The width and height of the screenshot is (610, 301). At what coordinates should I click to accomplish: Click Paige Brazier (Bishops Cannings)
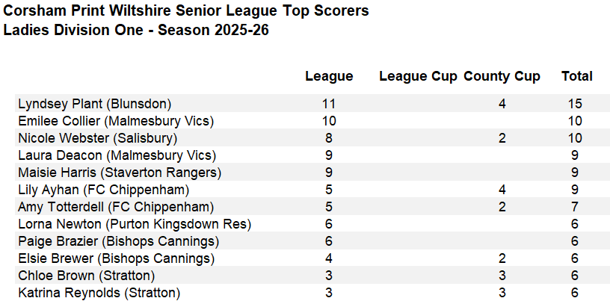coord(118,241)
